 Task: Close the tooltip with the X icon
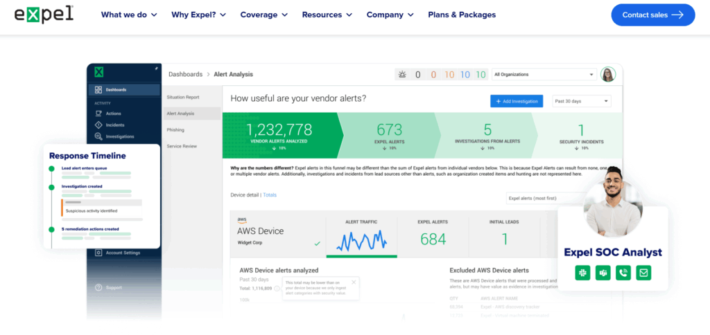coord(354,282)
